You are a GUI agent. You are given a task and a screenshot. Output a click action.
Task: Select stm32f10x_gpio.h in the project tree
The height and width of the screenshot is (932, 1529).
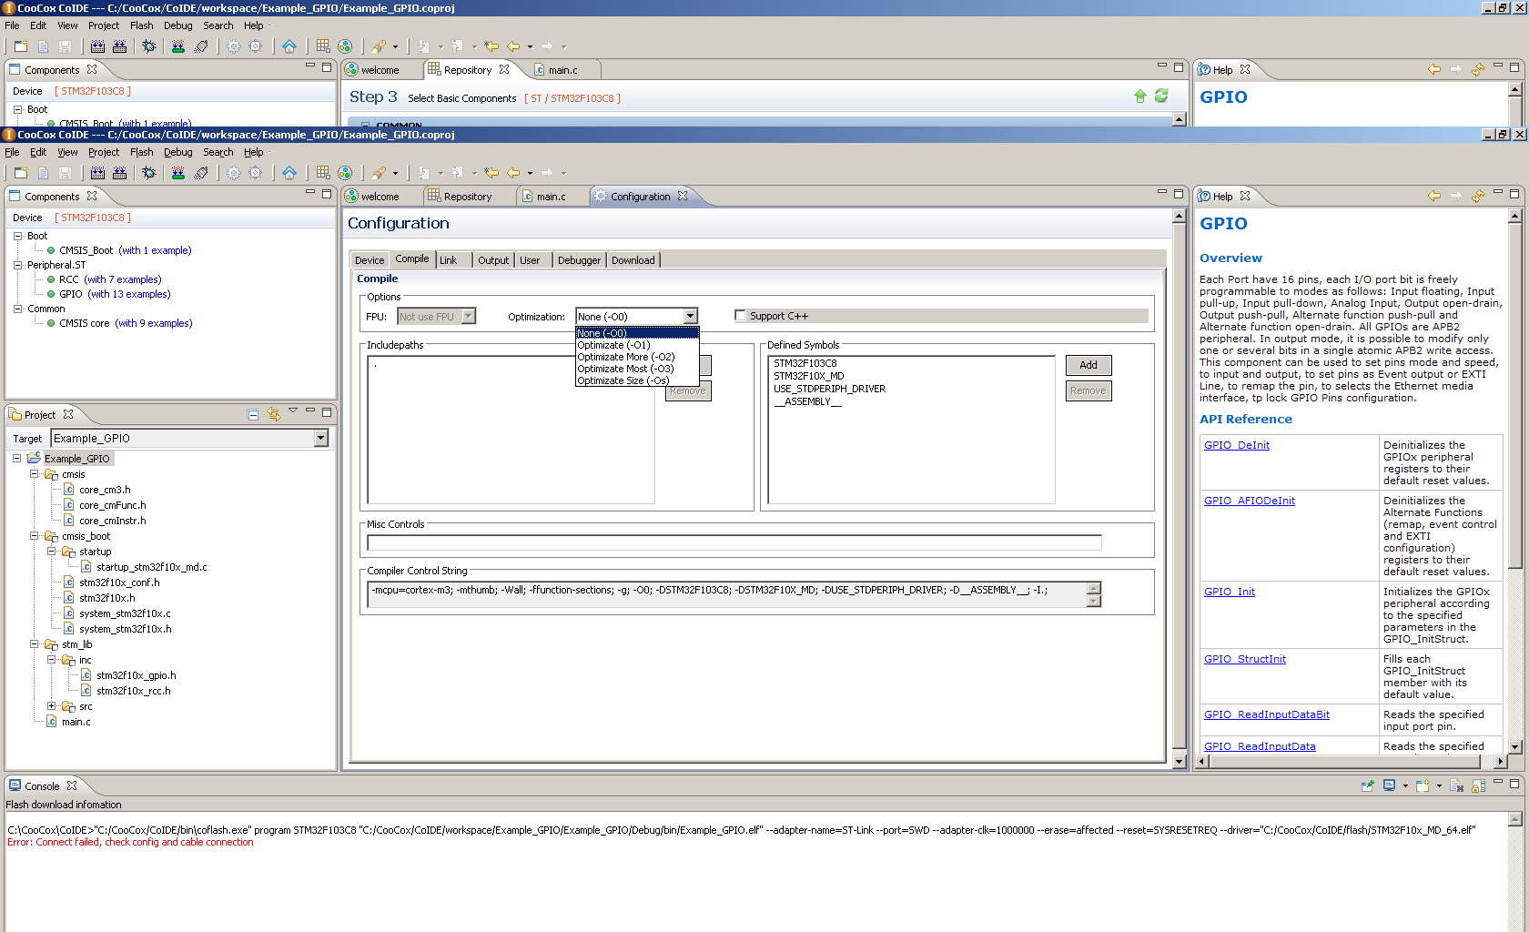(x=136, y=675)
